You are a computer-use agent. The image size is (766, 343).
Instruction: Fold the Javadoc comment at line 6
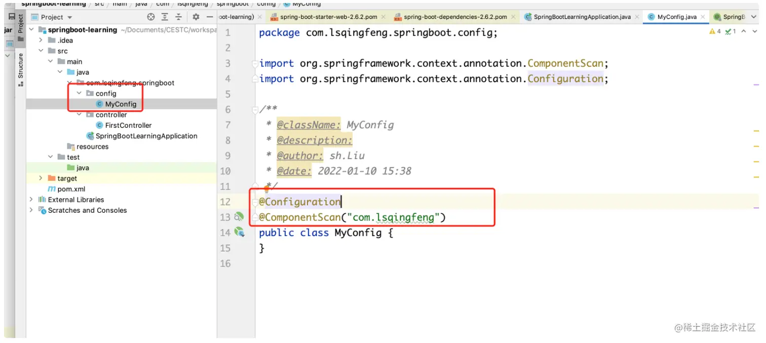(255, 110)
